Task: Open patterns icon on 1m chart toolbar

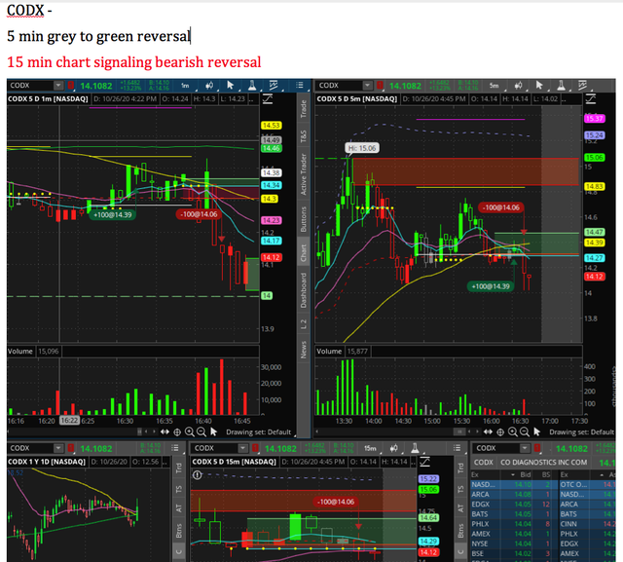Action: [274, 86]
